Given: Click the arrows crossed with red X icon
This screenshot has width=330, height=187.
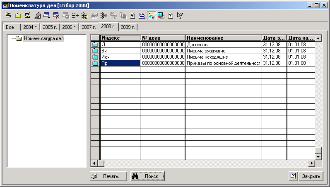Looking at the screenshot, I should click(104, 16).
